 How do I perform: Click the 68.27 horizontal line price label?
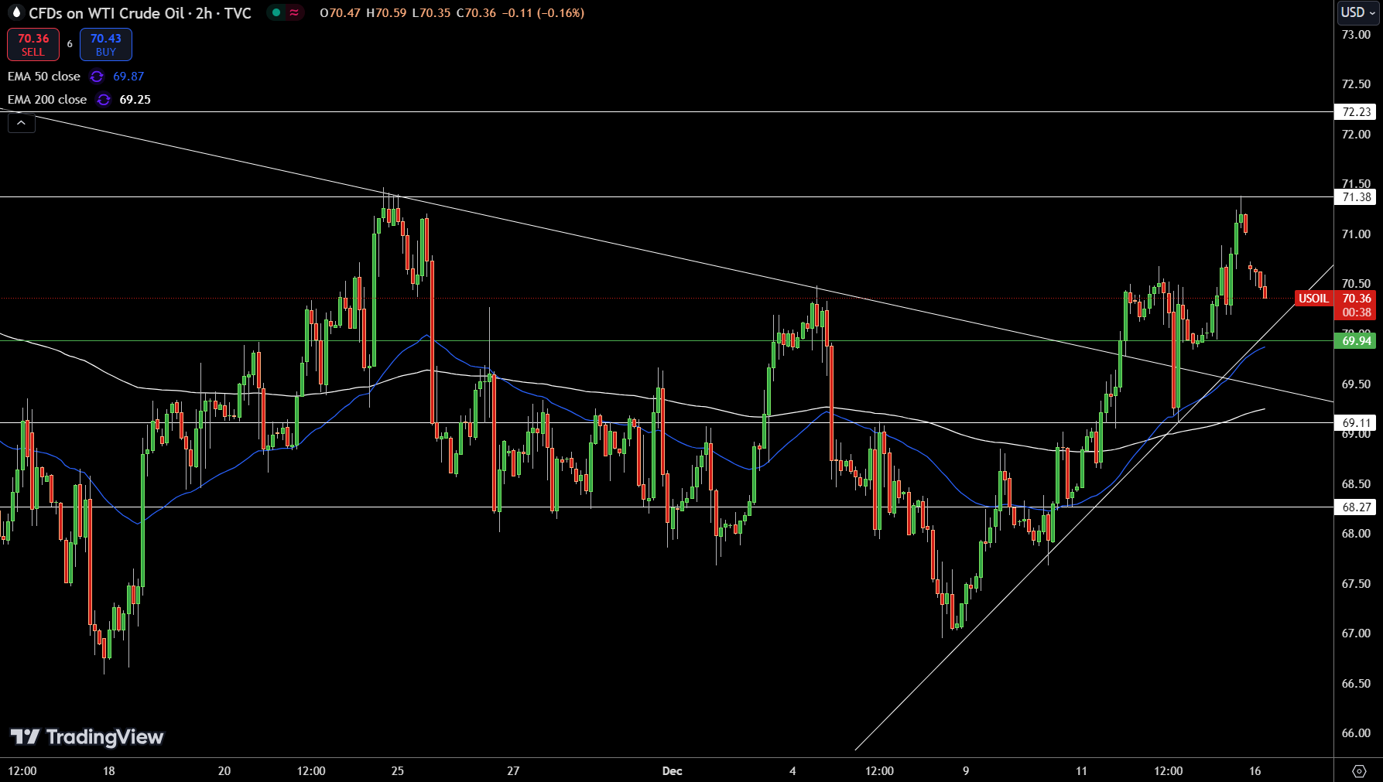tap(1356, 507)
